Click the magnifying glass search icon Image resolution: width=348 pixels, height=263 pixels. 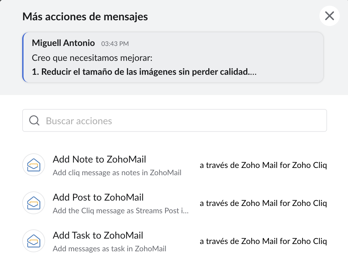point(34,121)
